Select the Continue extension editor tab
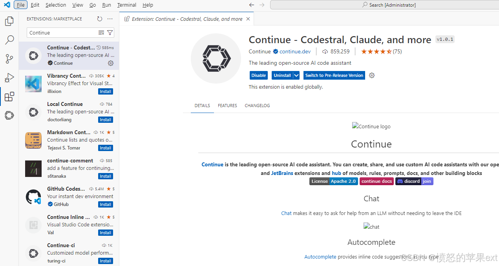The width and height of the screenshot is (499, 266). (x=187, y=19)
